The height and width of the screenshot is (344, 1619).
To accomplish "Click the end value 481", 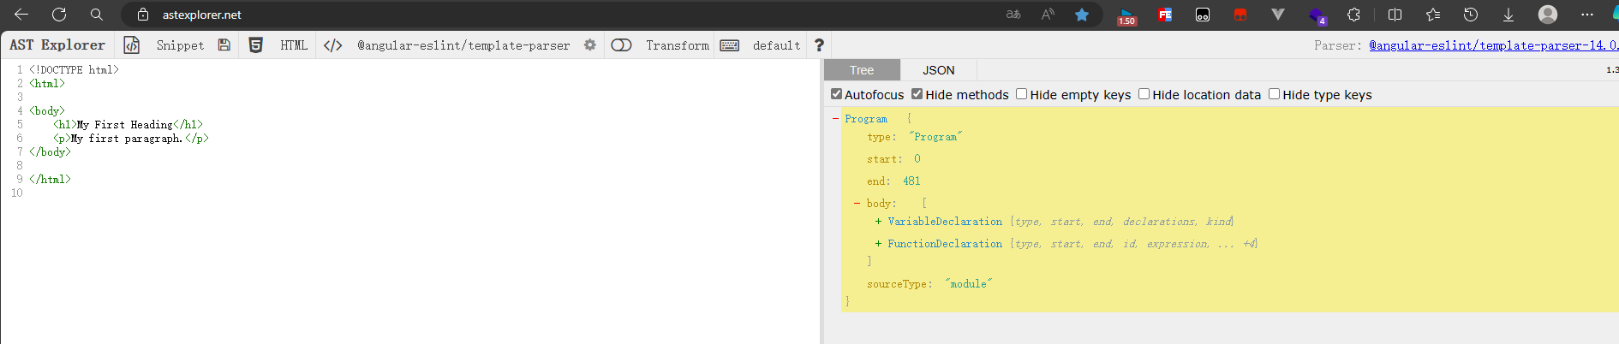I will (x=911, y=181).
